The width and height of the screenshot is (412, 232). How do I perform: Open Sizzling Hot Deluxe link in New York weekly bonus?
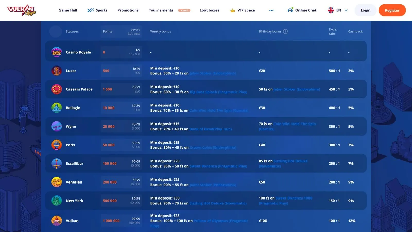point(218,203)
